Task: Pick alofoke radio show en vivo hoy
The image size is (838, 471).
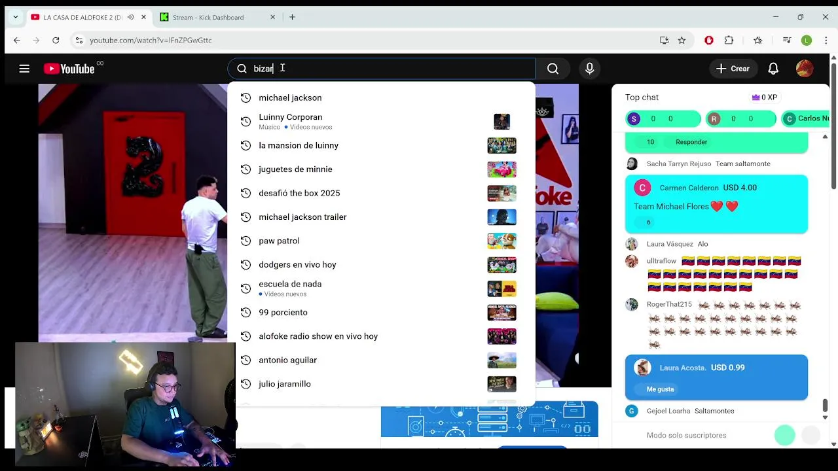Action: tap(382, 336)
